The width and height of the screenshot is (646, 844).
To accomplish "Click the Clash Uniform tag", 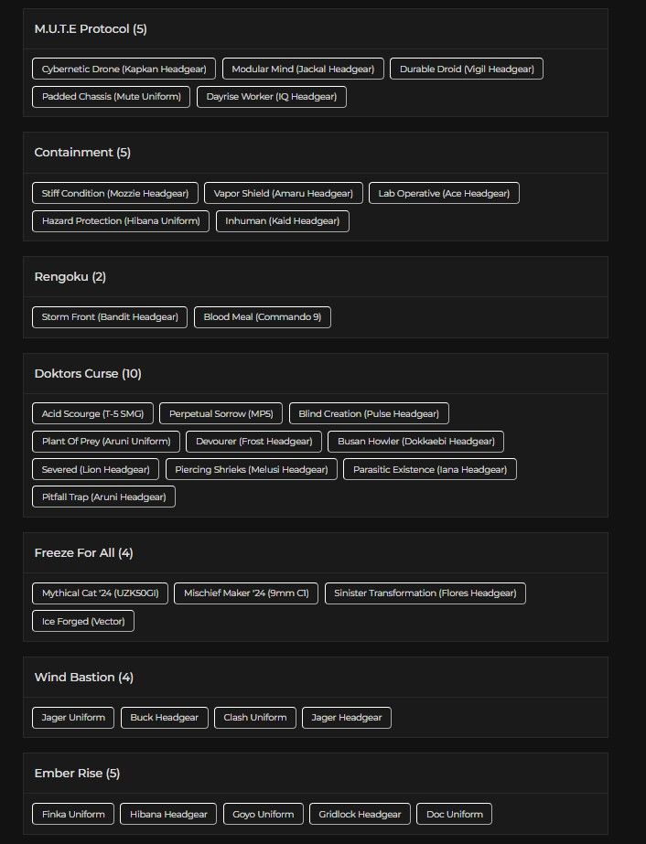I will [x=255, y=718].
